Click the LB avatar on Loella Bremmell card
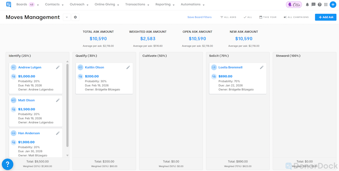The height and width of the screenshot is (171, 339). 214,67
